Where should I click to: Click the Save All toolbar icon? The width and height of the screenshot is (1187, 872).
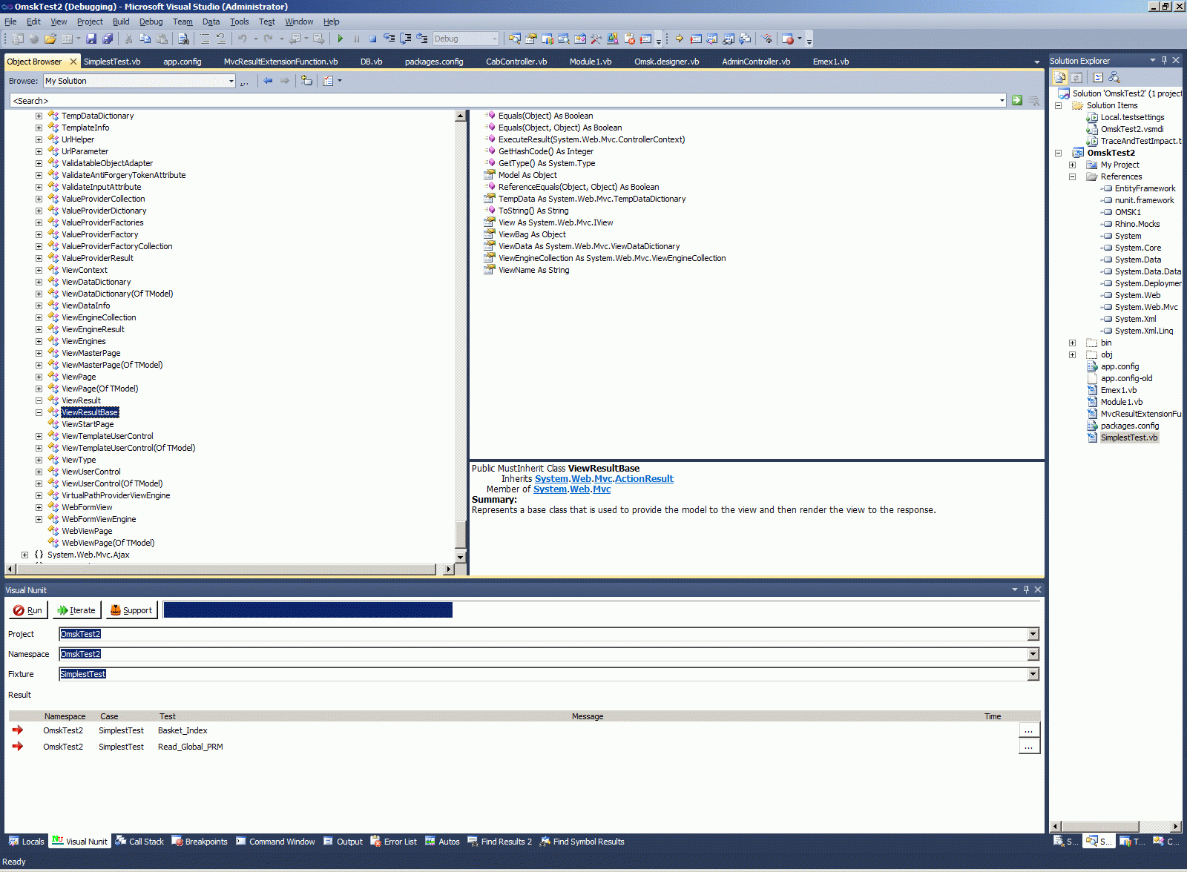point(108,39)
